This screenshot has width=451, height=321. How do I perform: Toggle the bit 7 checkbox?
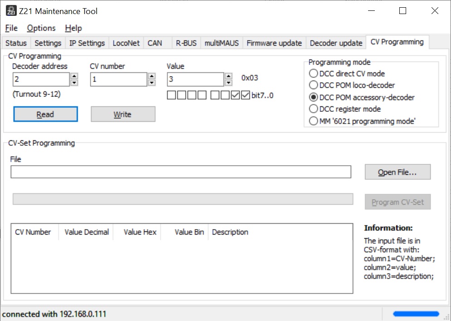point(171,95)
